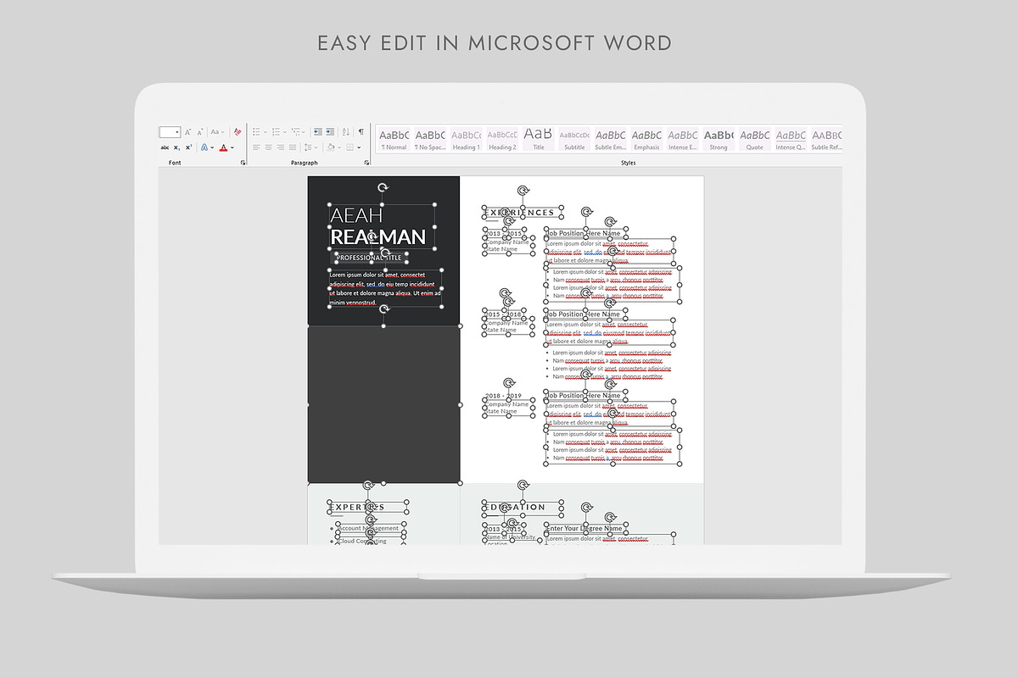This screenshot has width=1018, height=678.
Task: Choose the Intense Quote style
Action: pos(791,139)
